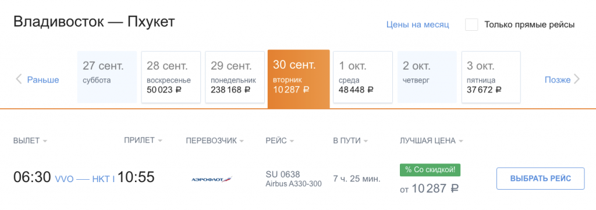Enable the Только прямые рейсы checkbox
Viewport: 596px width, 210px height.
point(471,24)
